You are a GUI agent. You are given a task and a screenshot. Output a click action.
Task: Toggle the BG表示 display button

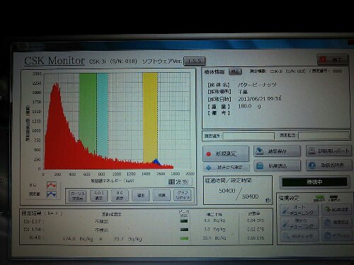coord(120,196)
